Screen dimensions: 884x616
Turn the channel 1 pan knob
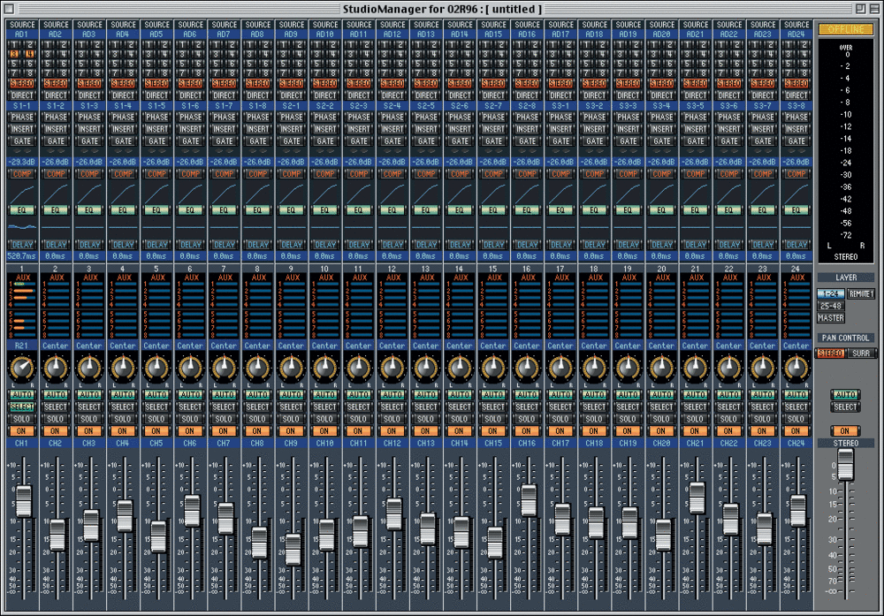click(21, 367)
